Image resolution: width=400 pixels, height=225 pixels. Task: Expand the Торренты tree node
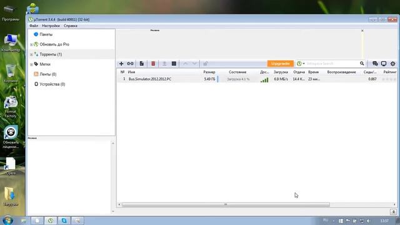coord(31,54)
